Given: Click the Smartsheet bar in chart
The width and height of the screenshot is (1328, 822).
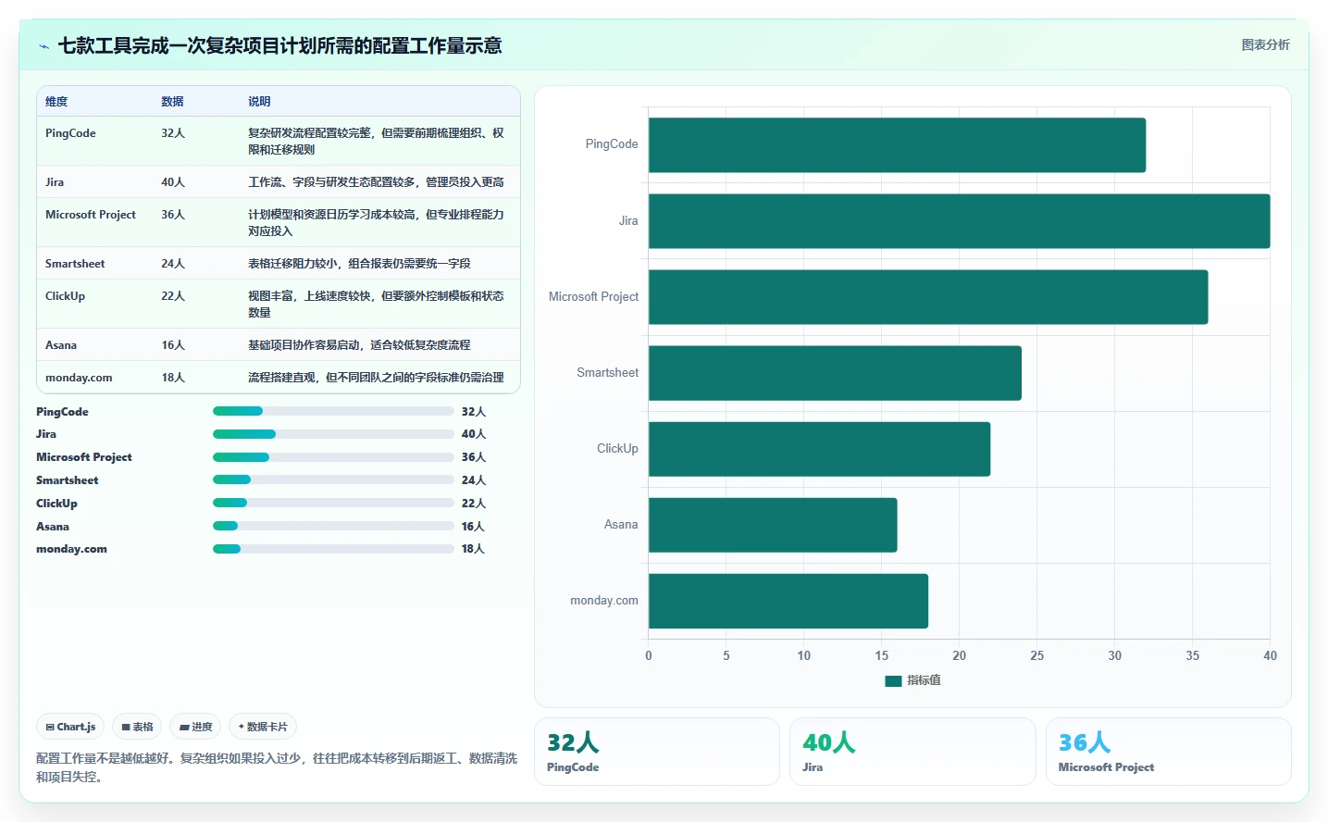Looking at the screenshot, I should [x=835, y=373].
